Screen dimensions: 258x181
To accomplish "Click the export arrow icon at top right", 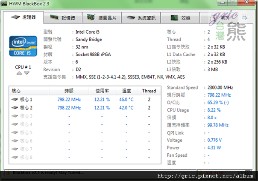I will pyautogui.click(x=244, y=17).
